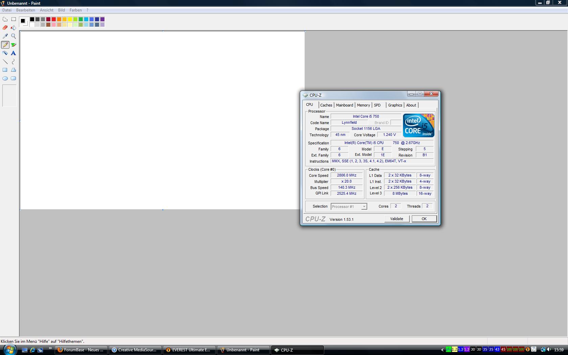Switch to the Caches tab in CPU-Z
Viewport: 568px width, 355px height.
(x=326, y=105)
